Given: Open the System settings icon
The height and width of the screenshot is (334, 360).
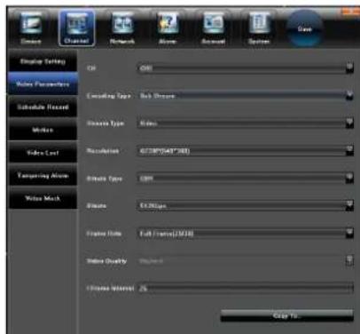Looking at the screenshot, I should [259, 28].
